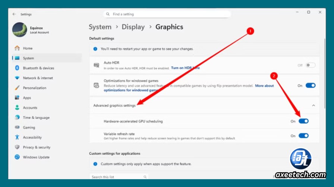
Task: Click the Apps icon in sidebar
Action: [x=17, y=97]
